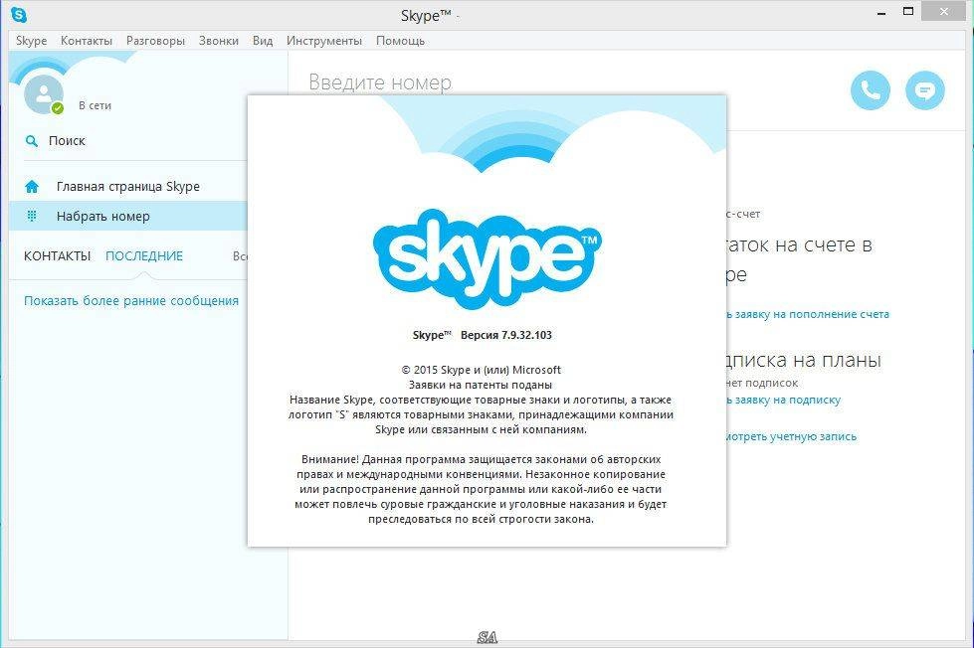The image size is (974, 648).
Task: Open the Инструменты menu
Action: [x=323, y=41]
